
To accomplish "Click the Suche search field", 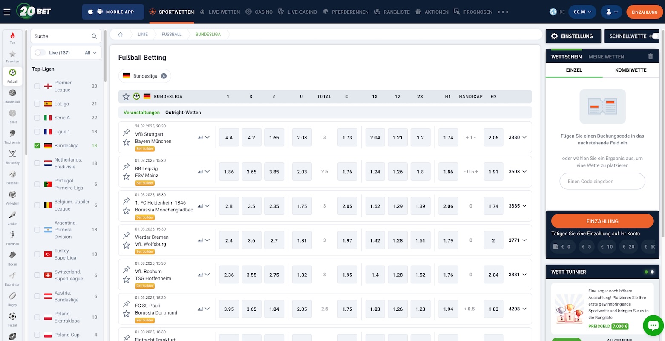I will [x=66, y=36].
